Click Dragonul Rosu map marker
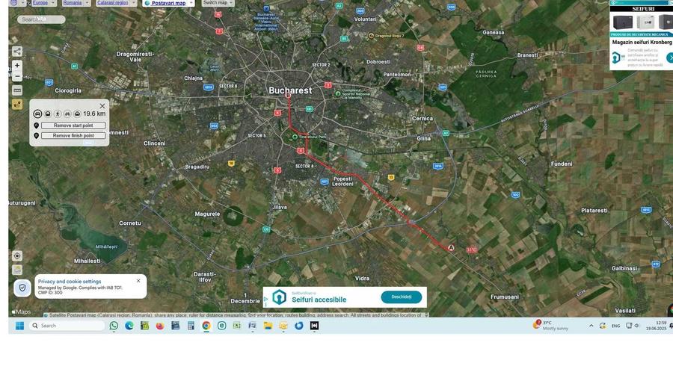673x378 pixels. 371,36
